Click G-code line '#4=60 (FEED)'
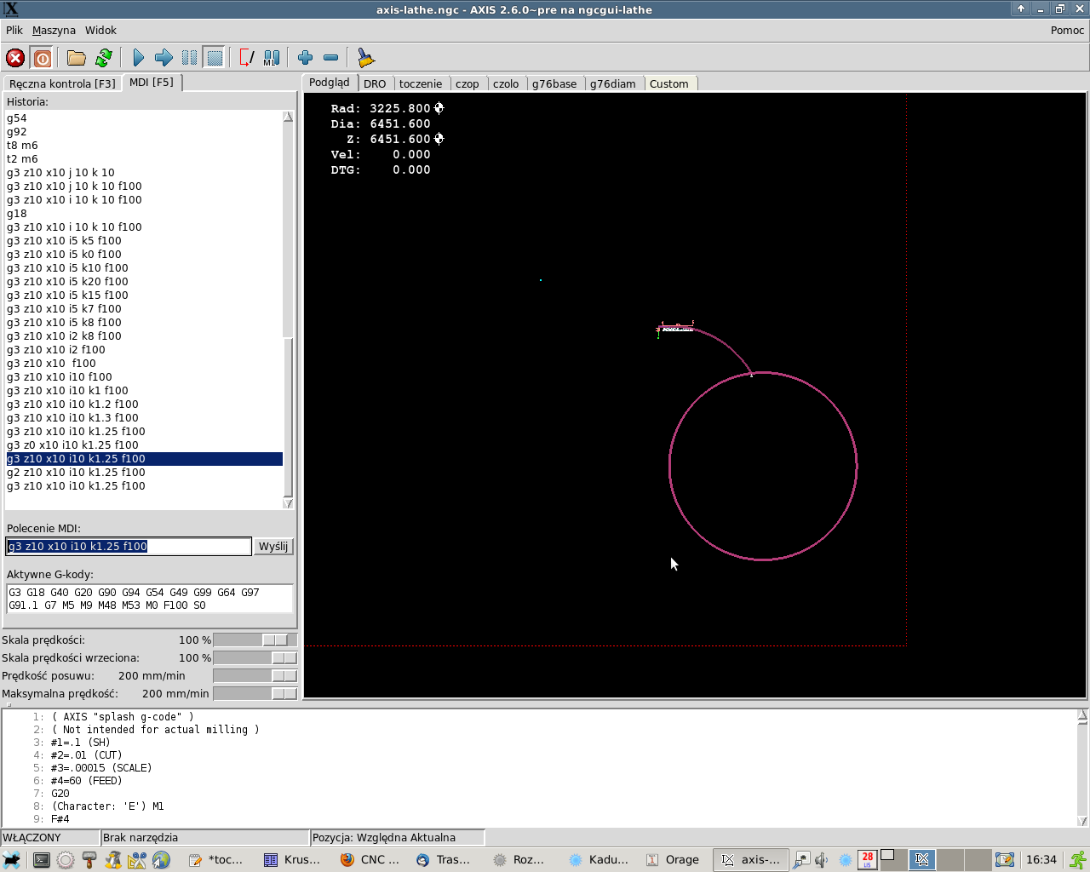The image size is (1090, 872). [87, 781]
